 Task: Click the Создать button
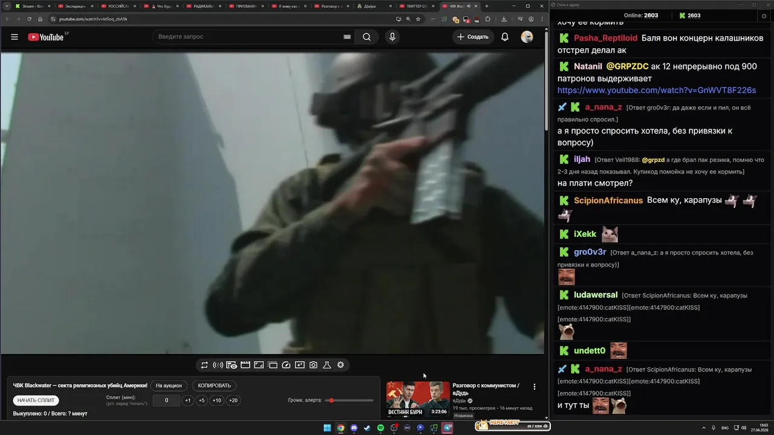point(473,37)
